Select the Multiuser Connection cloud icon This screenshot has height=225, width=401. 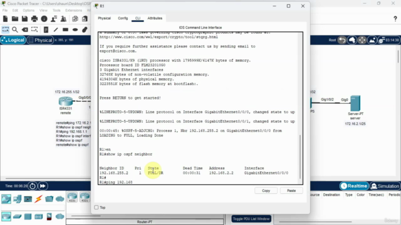point(60,199)
